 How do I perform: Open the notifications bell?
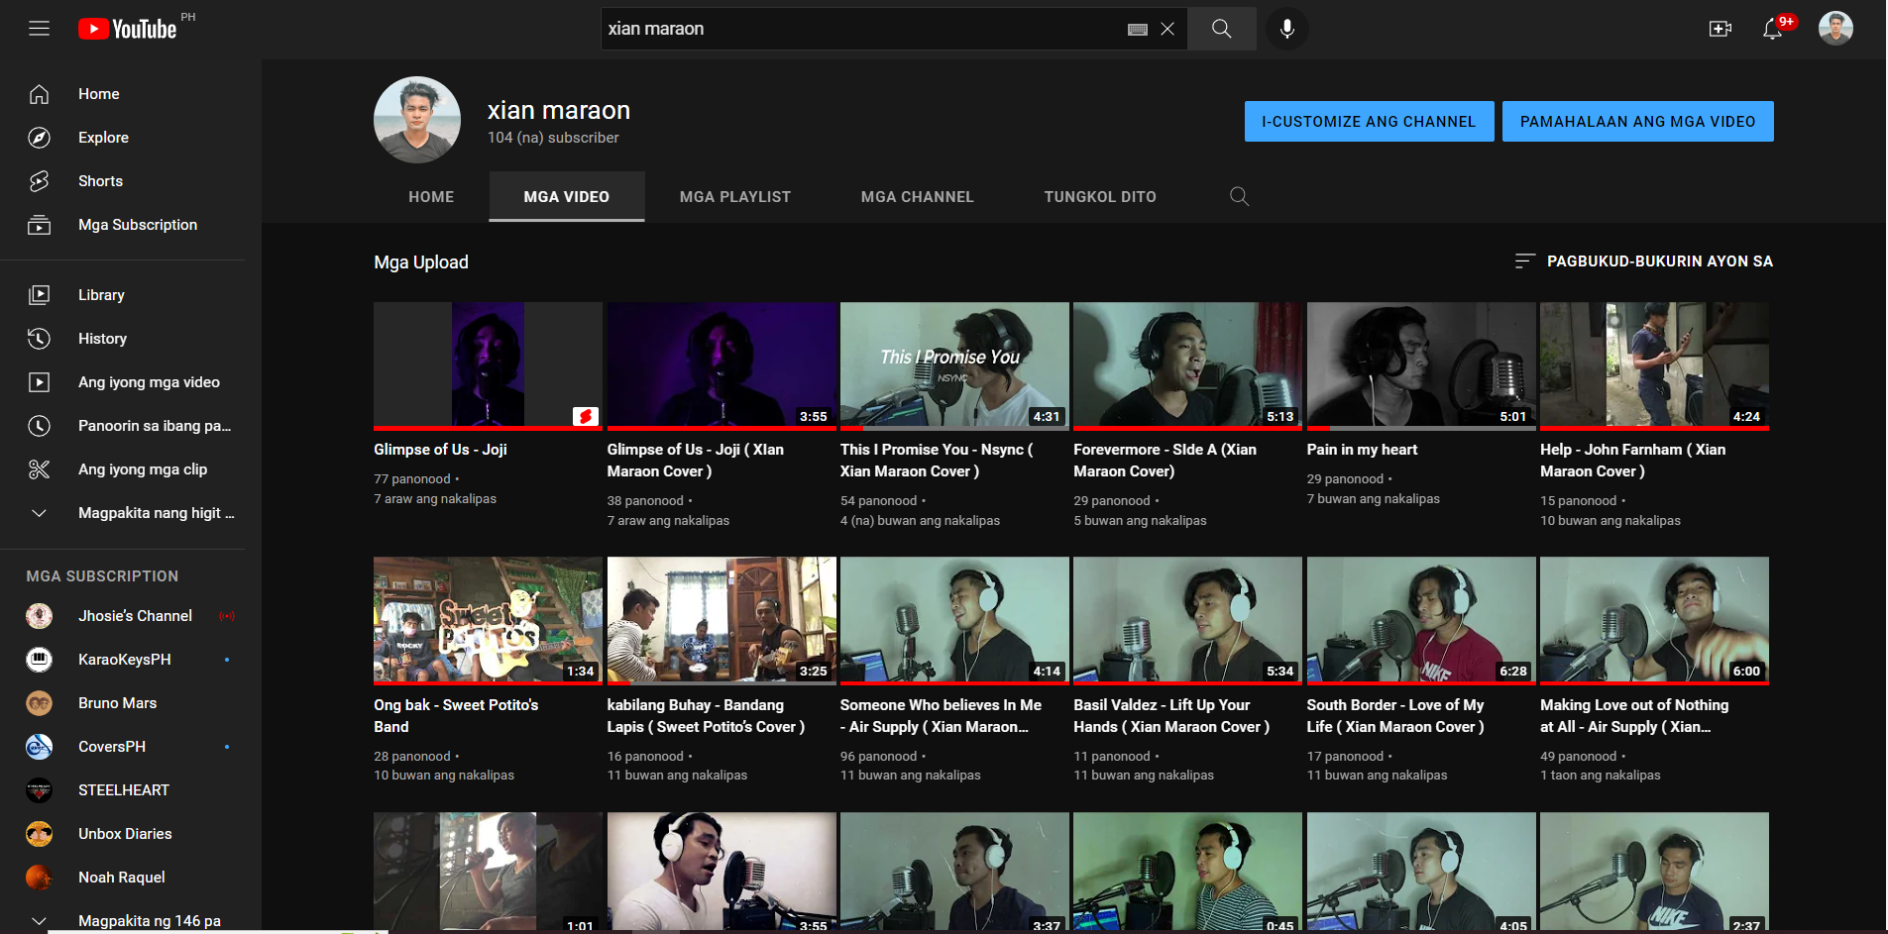(1773, 29)
